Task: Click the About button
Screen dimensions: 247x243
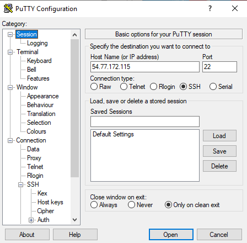Action: [x=27, y=235]
